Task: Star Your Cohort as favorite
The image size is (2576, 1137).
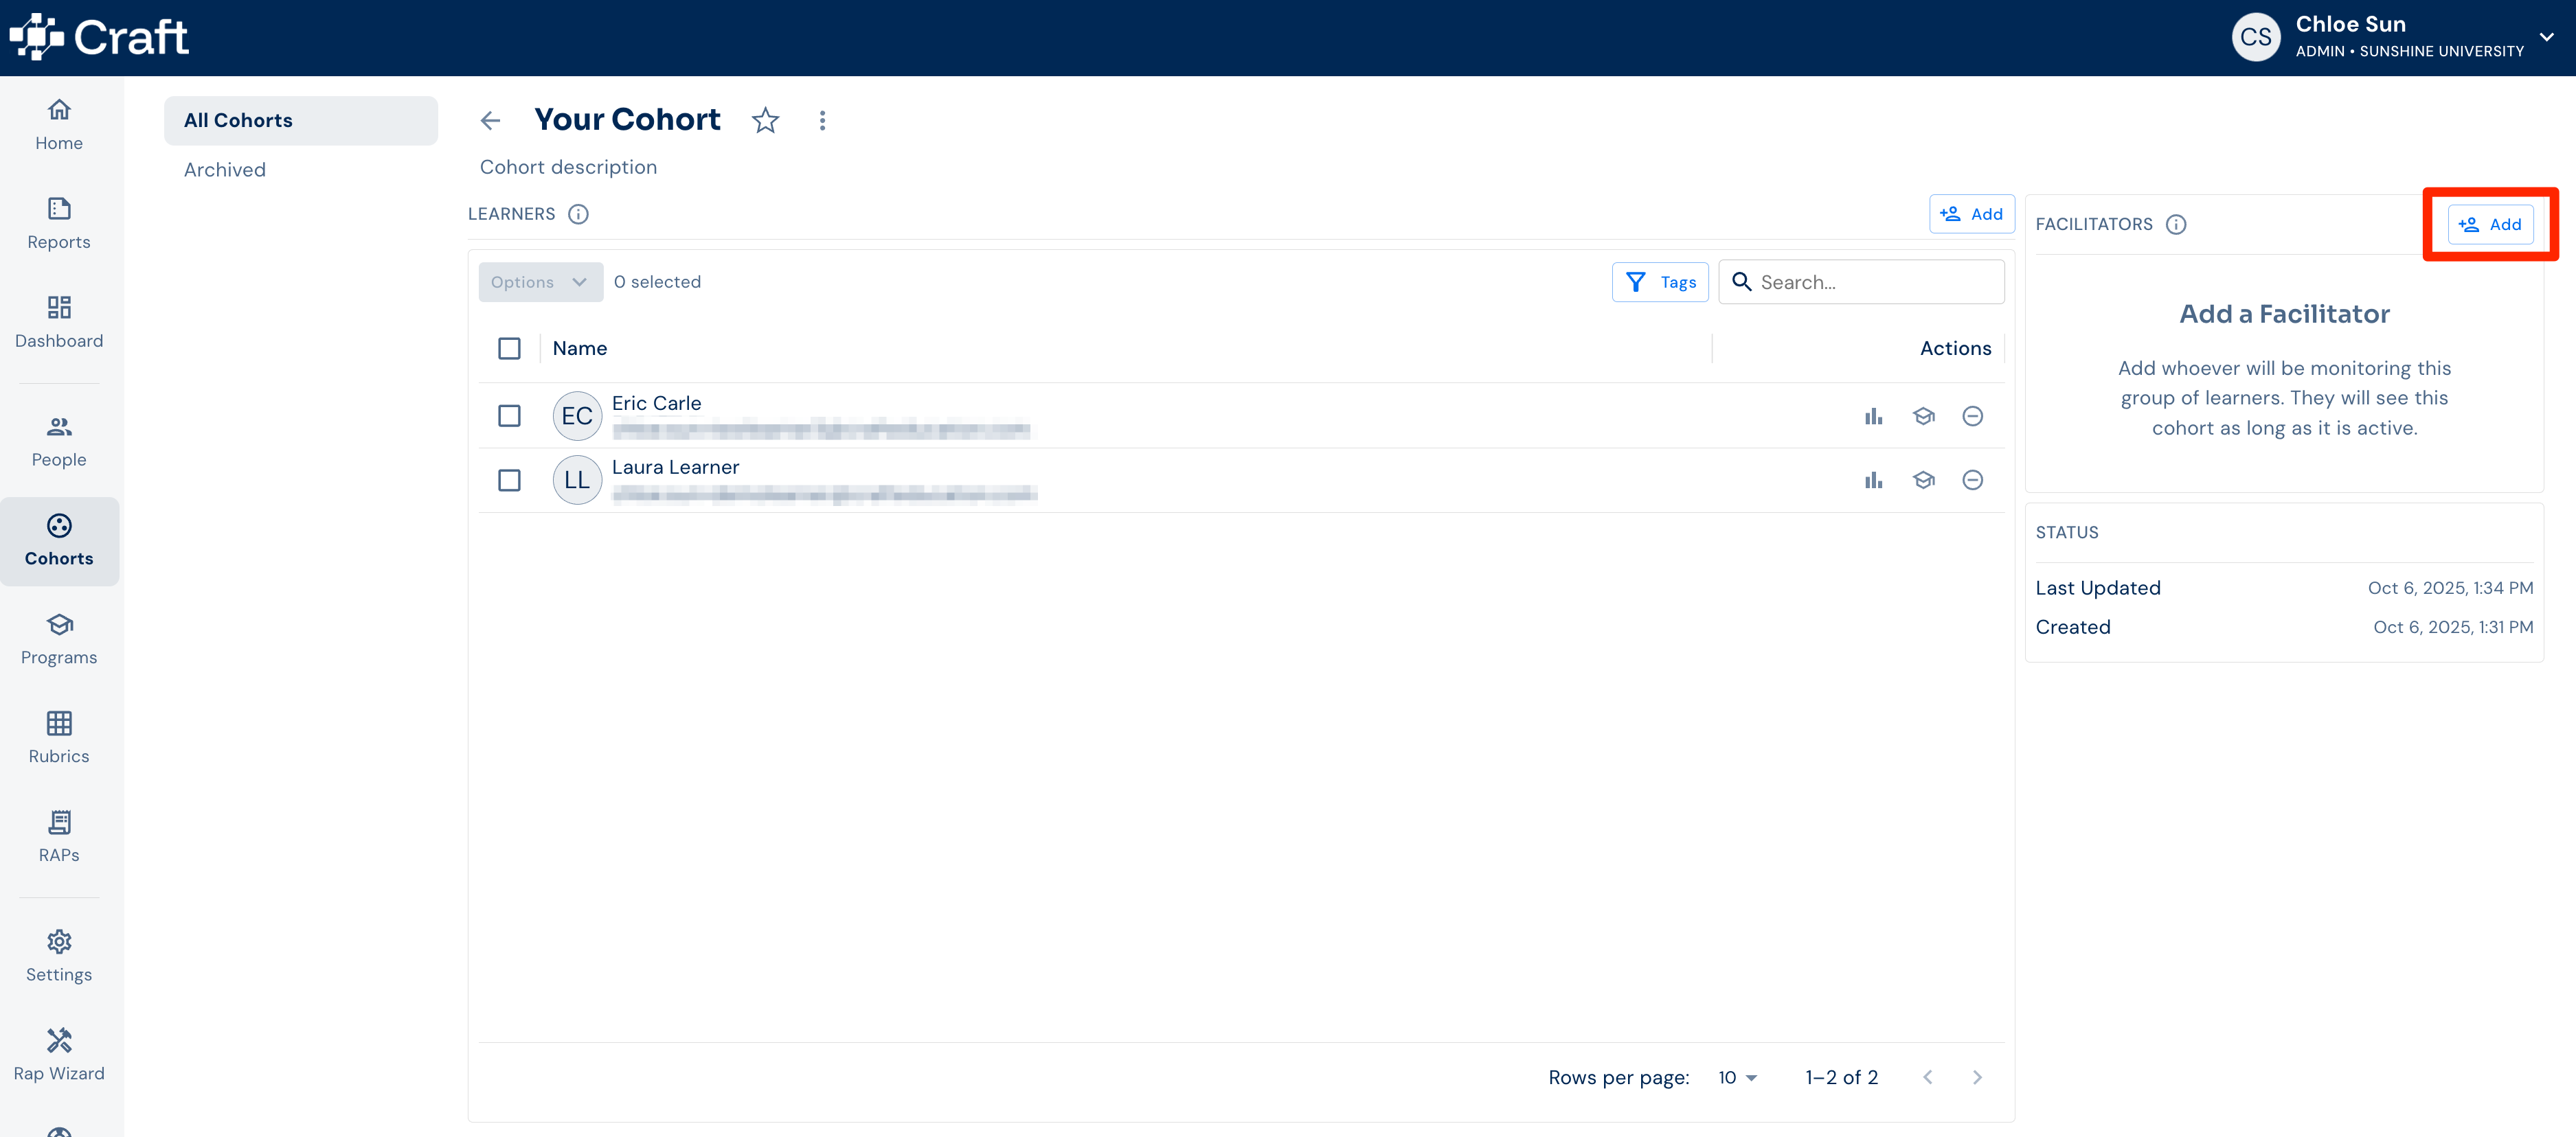Action: (x=766, y=121)
